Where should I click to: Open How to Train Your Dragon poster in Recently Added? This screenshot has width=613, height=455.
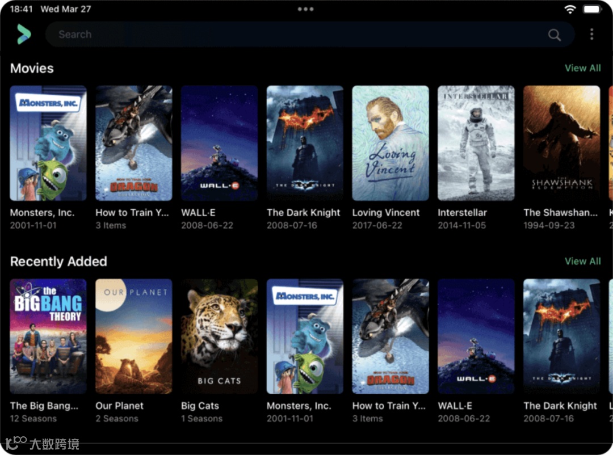pos(391,336)
